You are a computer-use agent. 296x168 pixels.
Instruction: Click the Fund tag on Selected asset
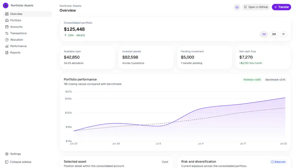(165, 162)
